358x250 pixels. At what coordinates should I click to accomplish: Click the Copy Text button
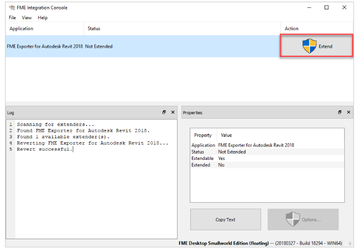(x=225, y=219)
